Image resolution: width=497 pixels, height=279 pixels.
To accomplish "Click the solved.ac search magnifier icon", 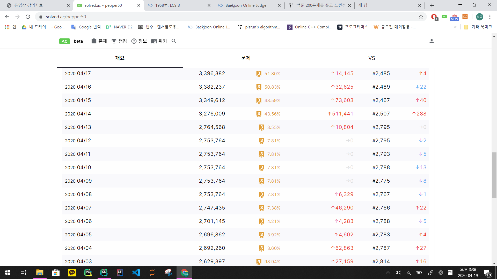I will 174,41.
